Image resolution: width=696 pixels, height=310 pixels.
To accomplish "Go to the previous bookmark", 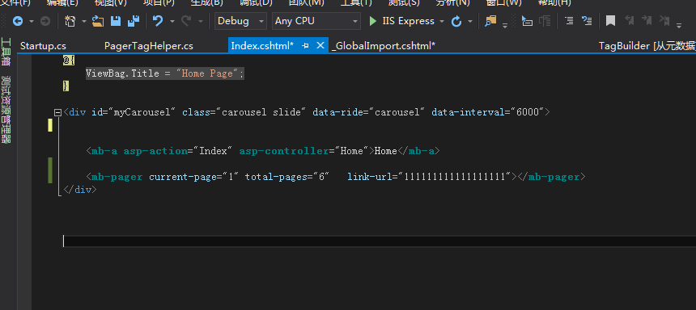I will click(629, 21).
